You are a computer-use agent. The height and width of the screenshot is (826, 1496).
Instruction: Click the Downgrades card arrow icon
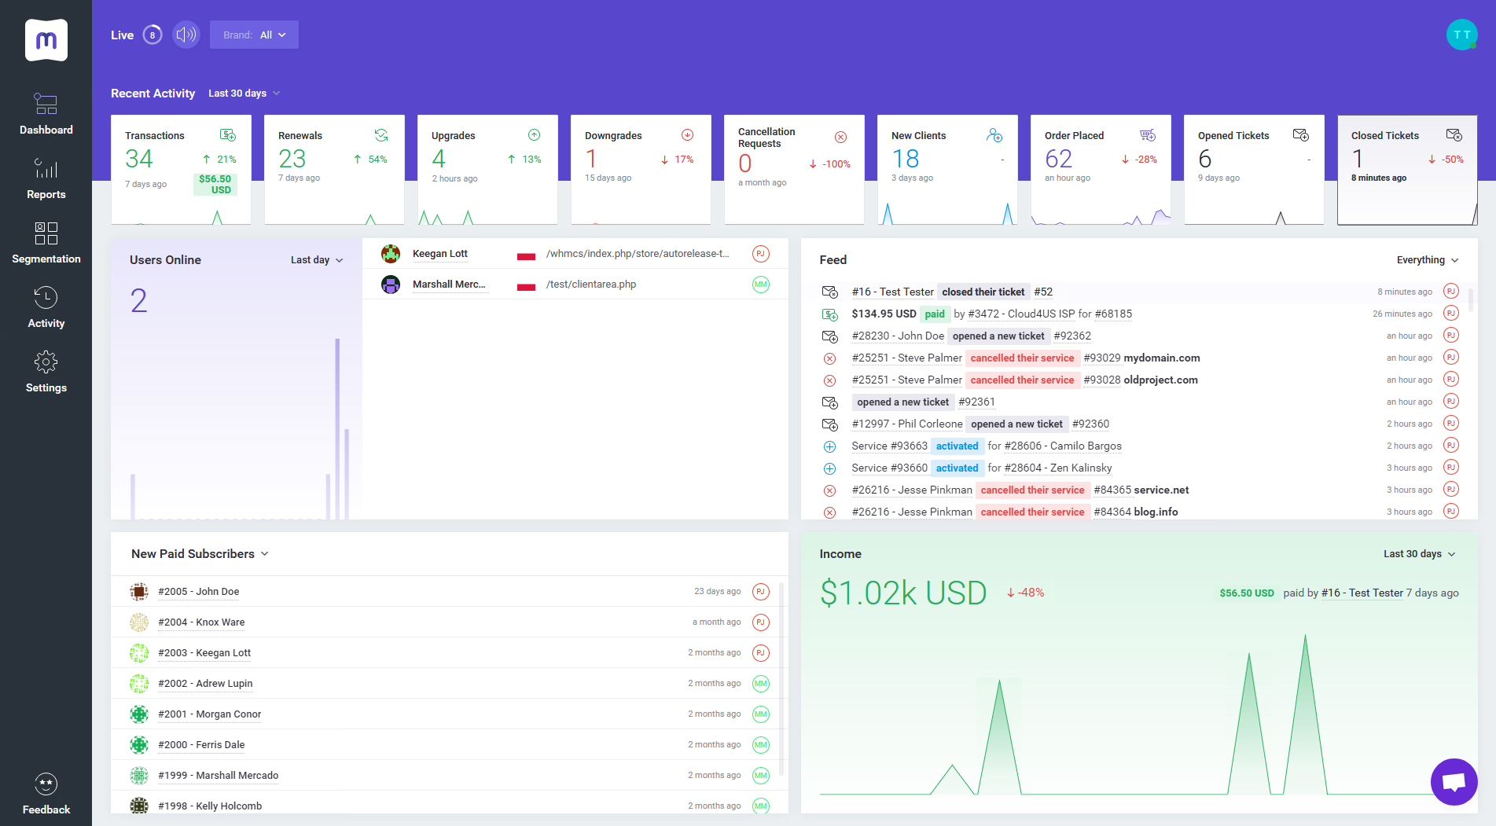click(687, 135)
